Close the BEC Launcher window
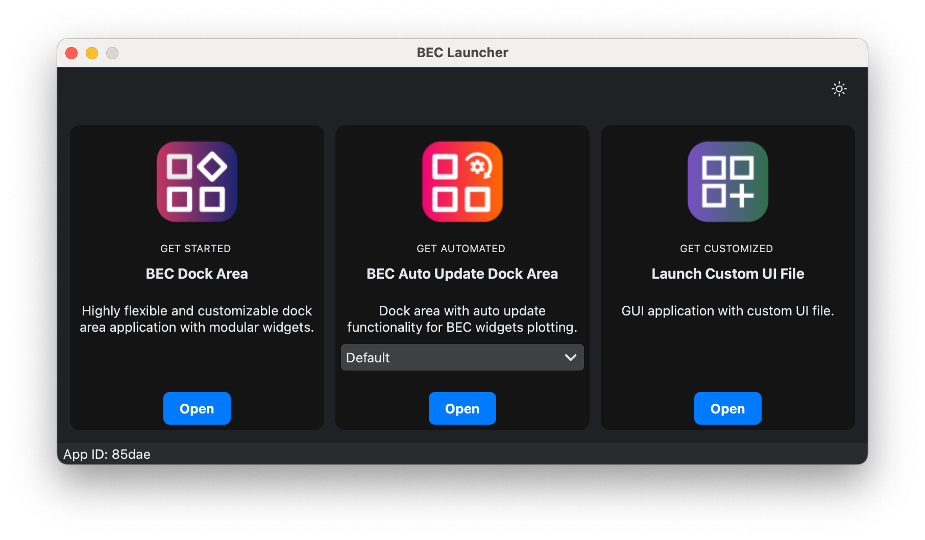This screenshot has width=925, height=540. coord(71,53)
